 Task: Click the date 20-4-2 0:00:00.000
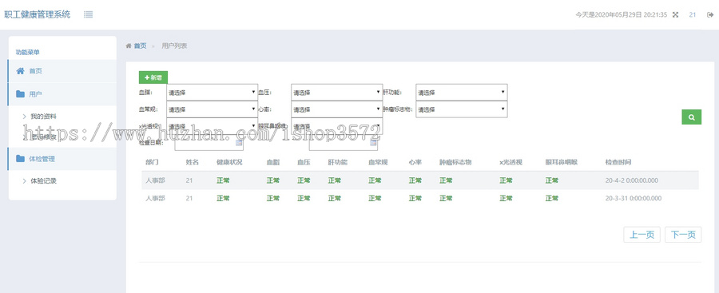point(631,180)
